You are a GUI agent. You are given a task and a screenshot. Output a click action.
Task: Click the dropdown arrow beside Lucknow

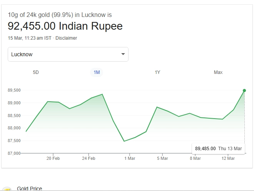[123, 54]
